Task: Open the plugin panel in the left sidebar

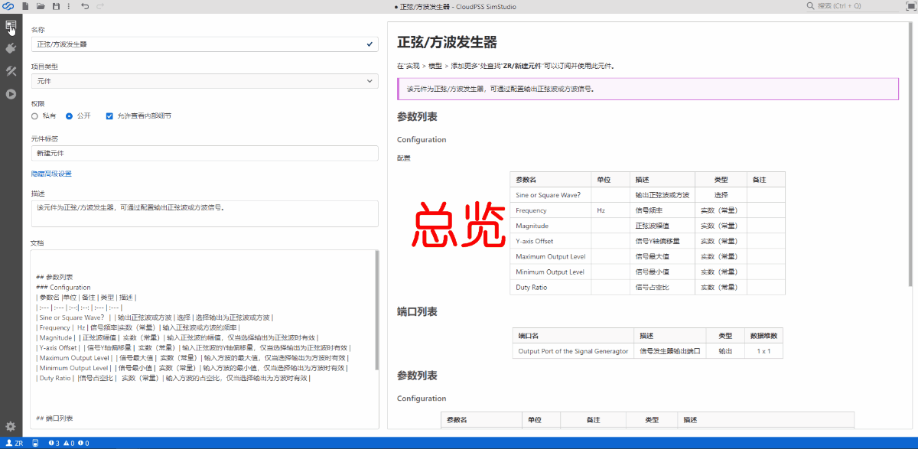Action: [x=11, y=48]
